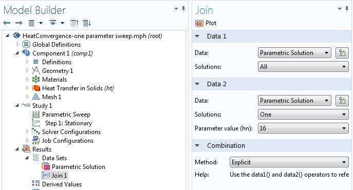Click the Results icon
Viewport: 353px width, 190px height.
click(26, 149)
